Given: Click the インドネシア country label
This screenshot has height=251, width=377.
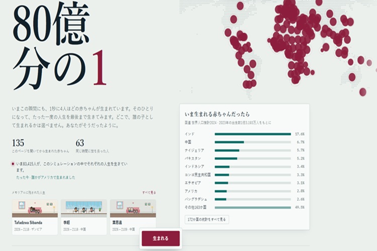Looking at the screenshot, I should point(194,167).
